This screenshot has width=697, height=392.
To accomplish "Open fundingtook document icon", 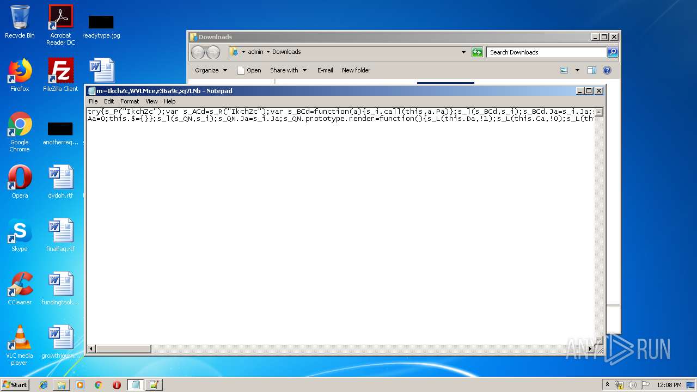I will coord(60,289).
